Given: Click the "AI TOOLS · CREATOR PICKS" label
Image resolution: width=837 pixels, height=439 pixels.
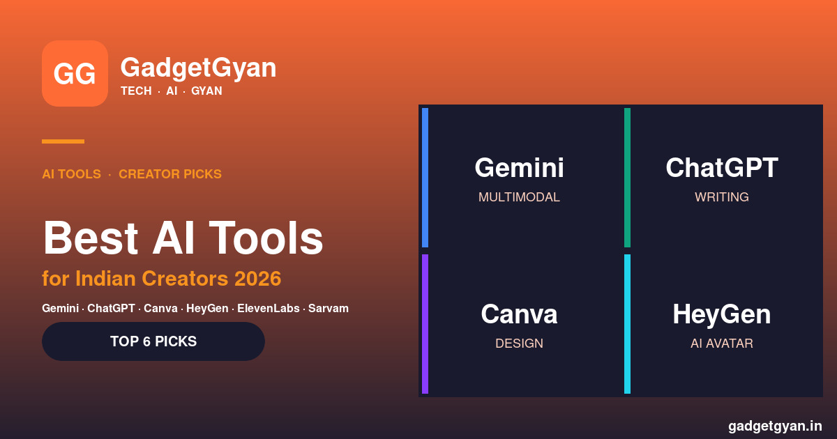Looking at the screenshot, I should point(132,174).
